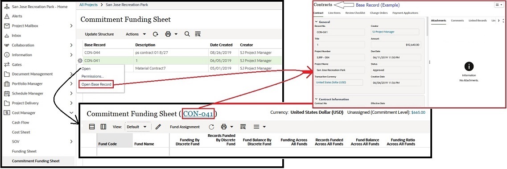
Task: Open Gates in the sidebar
Action: pos(17,65)
